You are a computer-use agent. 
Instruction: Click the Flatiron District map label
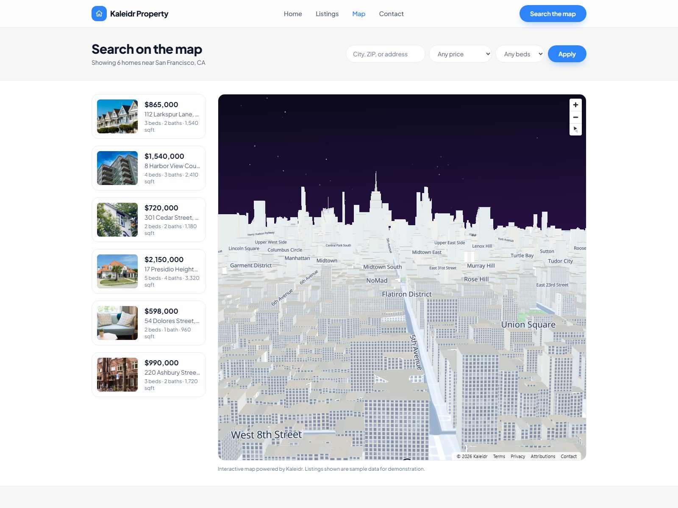point(406,294)
